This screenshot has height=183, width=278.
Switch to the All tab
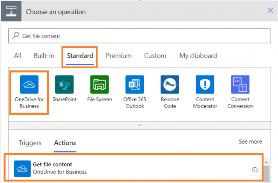[x=18, y=56]
